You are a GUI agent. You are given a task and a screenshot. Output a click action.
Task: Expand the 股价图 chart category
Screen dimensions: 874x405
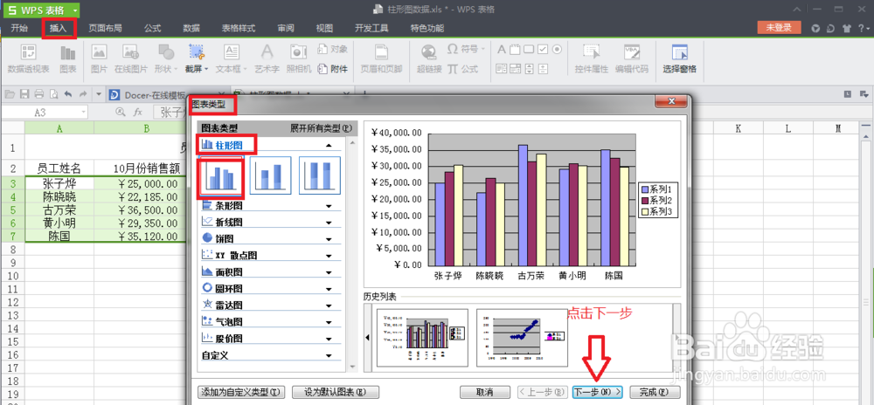coord(329,339)
